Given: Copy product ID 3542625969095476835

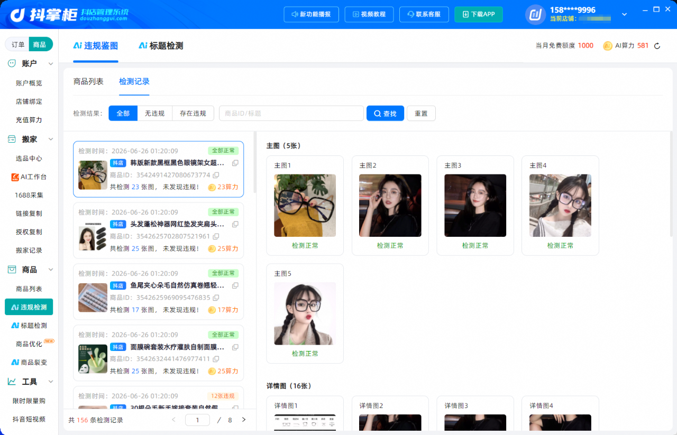Looking at the screenshot, I should (x=216, y=298).
